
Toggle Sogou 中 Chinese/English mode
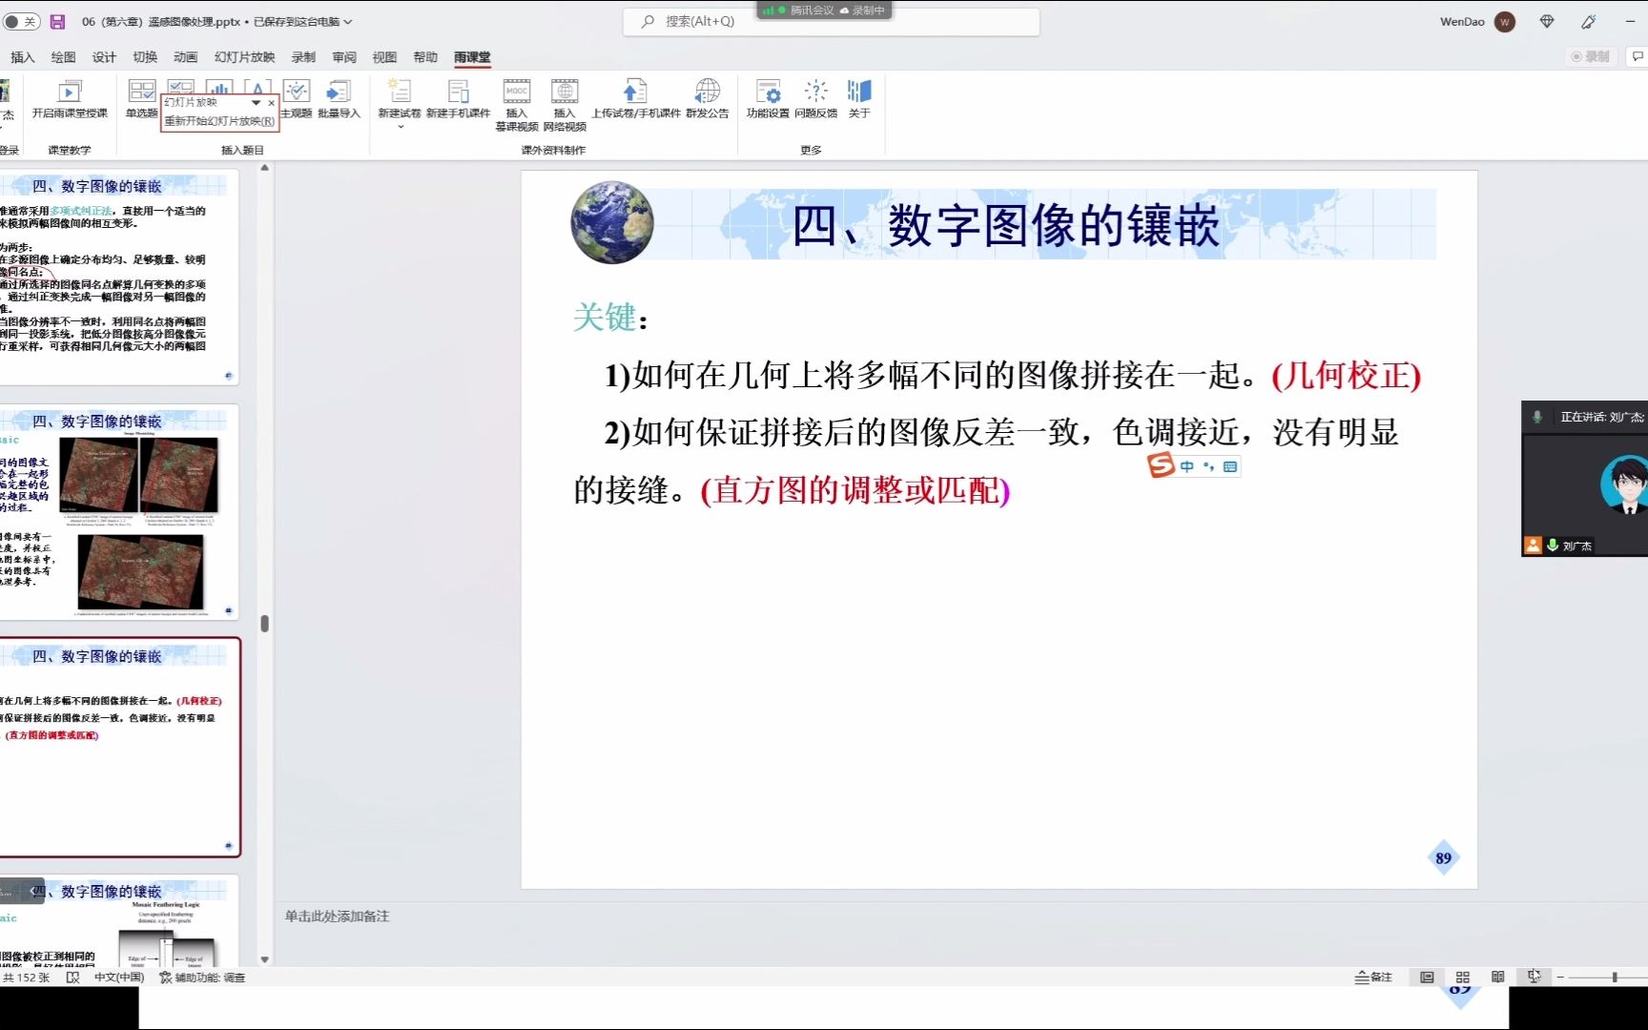(x=1186, y=466)
